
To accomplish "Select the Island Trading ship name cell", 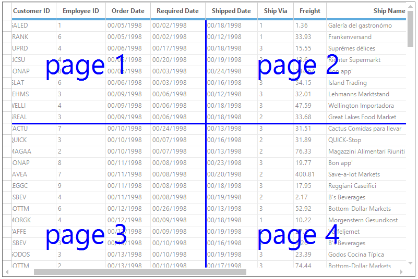I will (x=366, y=83).
